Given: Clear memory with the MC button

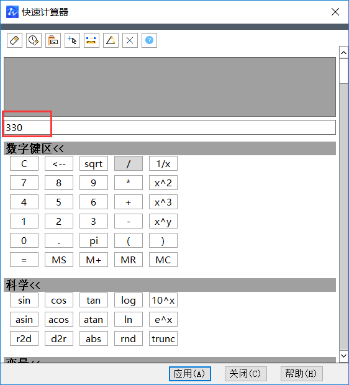Looking at the screenshot, I should coord(163,260).
